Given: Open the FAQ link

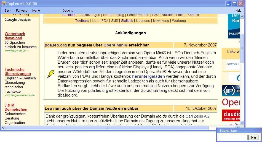Looking at the screenshot, I should coord(155,15).
